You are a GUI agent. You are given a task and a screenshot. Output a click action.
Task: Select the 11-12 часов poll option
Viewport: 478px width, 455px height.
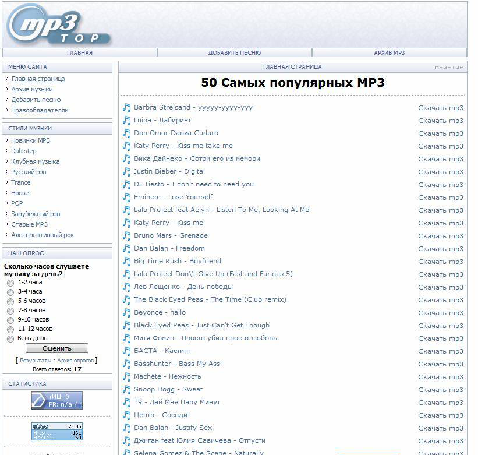coord(10,330)
